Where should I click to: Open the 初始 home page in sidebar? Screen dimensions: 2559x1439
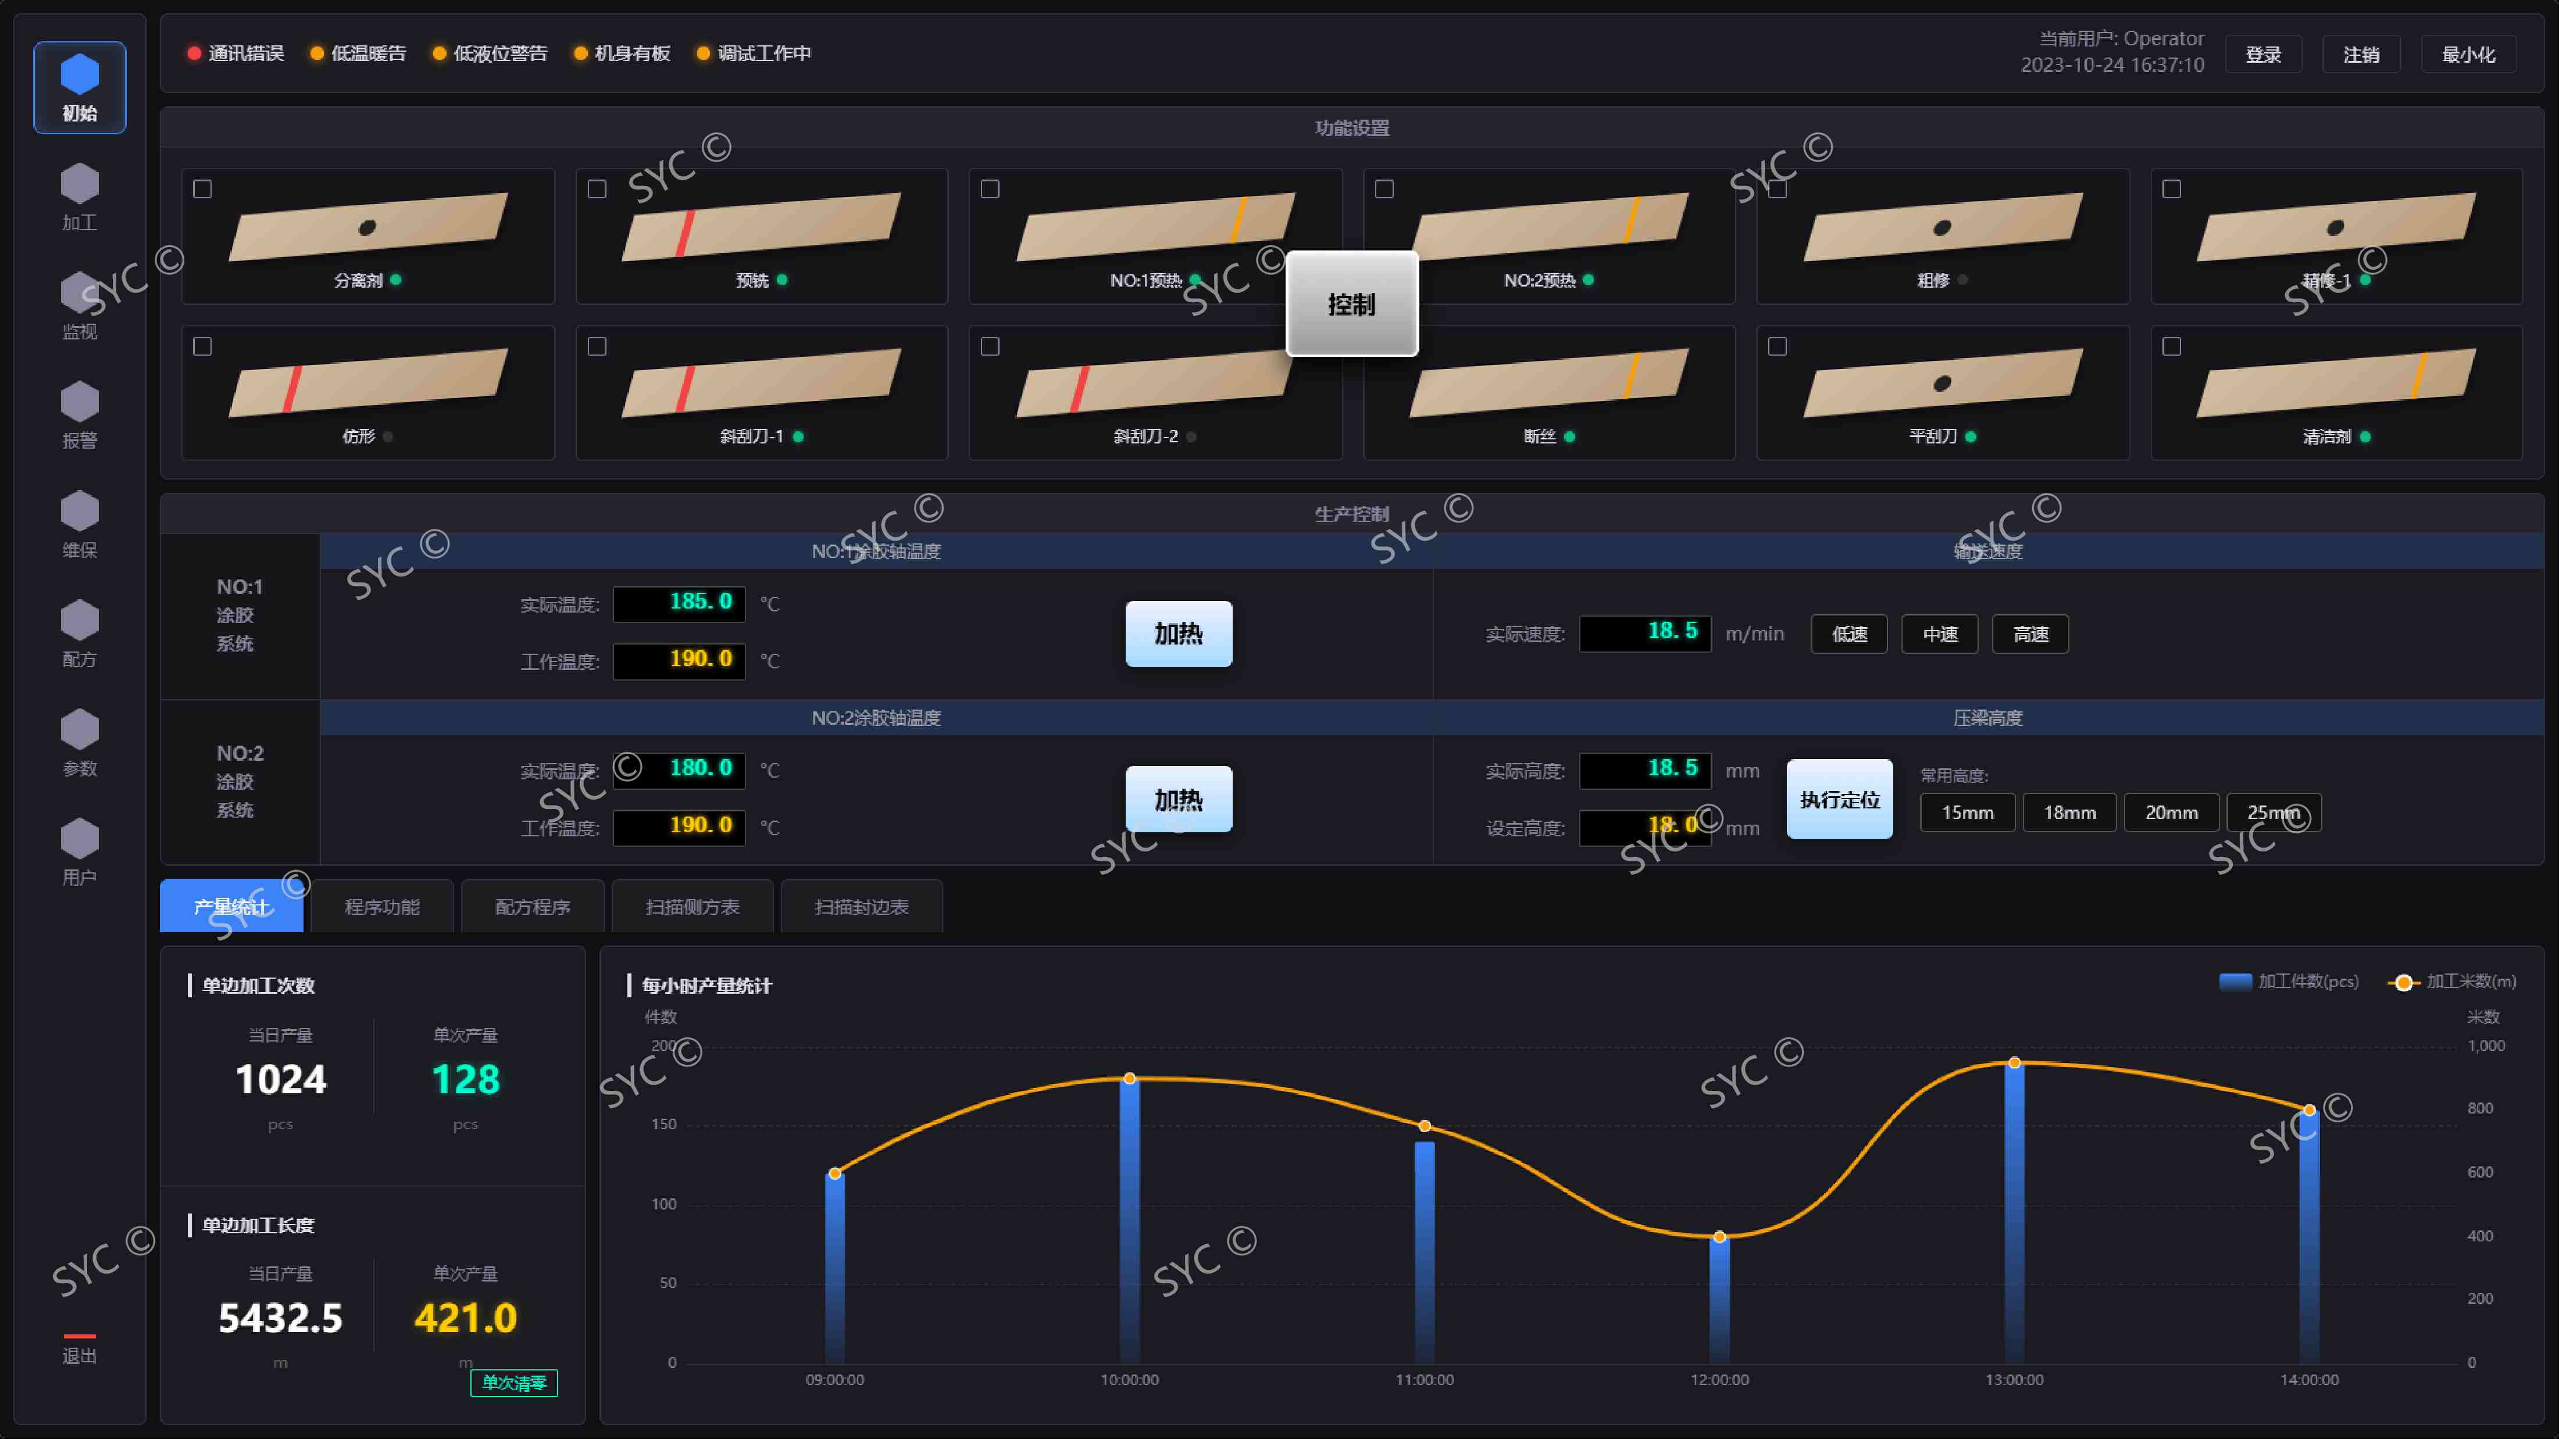[80, 87]
